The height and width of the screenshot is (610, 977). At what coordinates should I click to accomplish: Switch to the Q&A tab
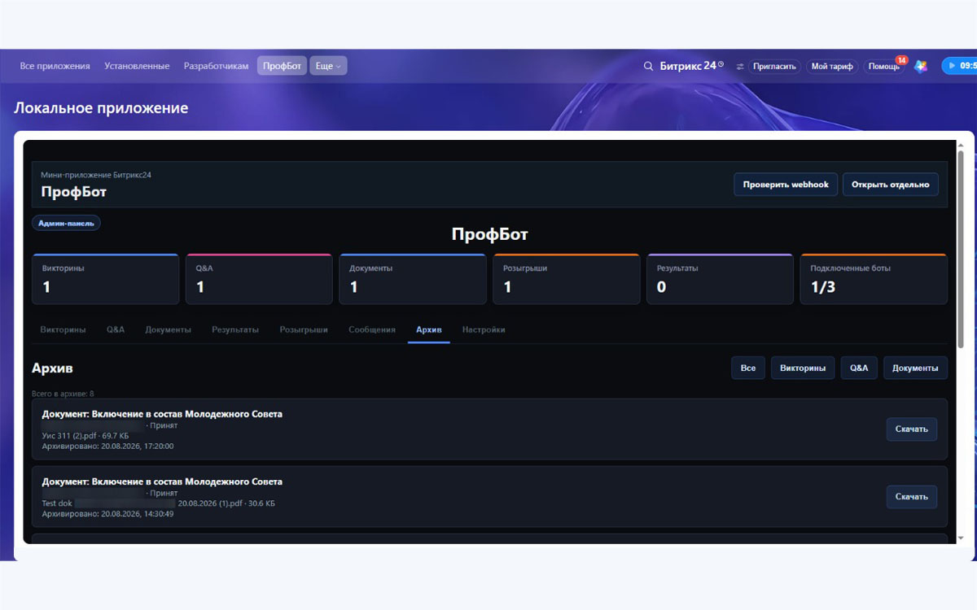116,329
